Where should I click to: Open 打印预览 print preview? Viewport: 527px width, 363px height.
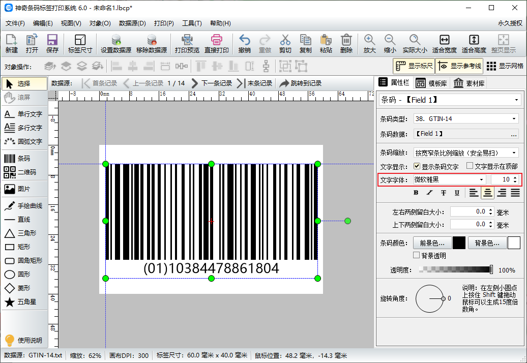coord(187,43)
